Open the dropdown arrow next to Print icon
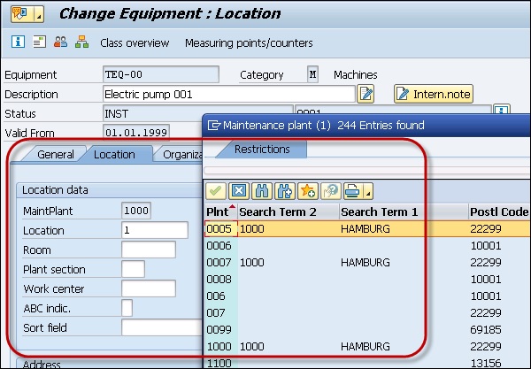The height and width of the screenshot is (369, 531). (x=368, y=191)
